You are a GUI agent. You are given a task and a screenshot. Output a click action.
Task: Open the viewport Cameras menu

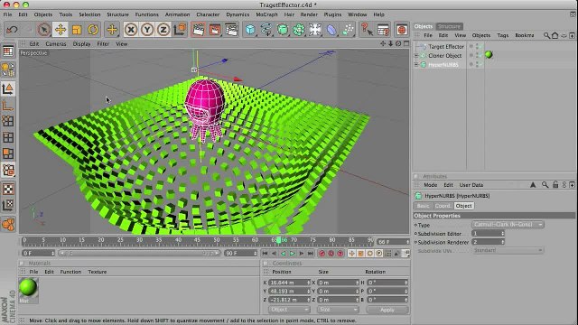(56, 44)
